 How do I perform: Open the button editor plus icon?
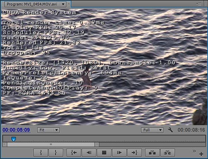click(201, 154)
